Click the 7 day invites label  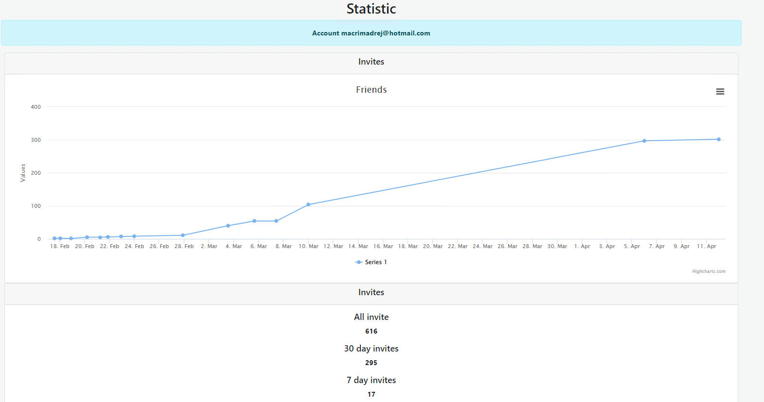pos(371,380)
